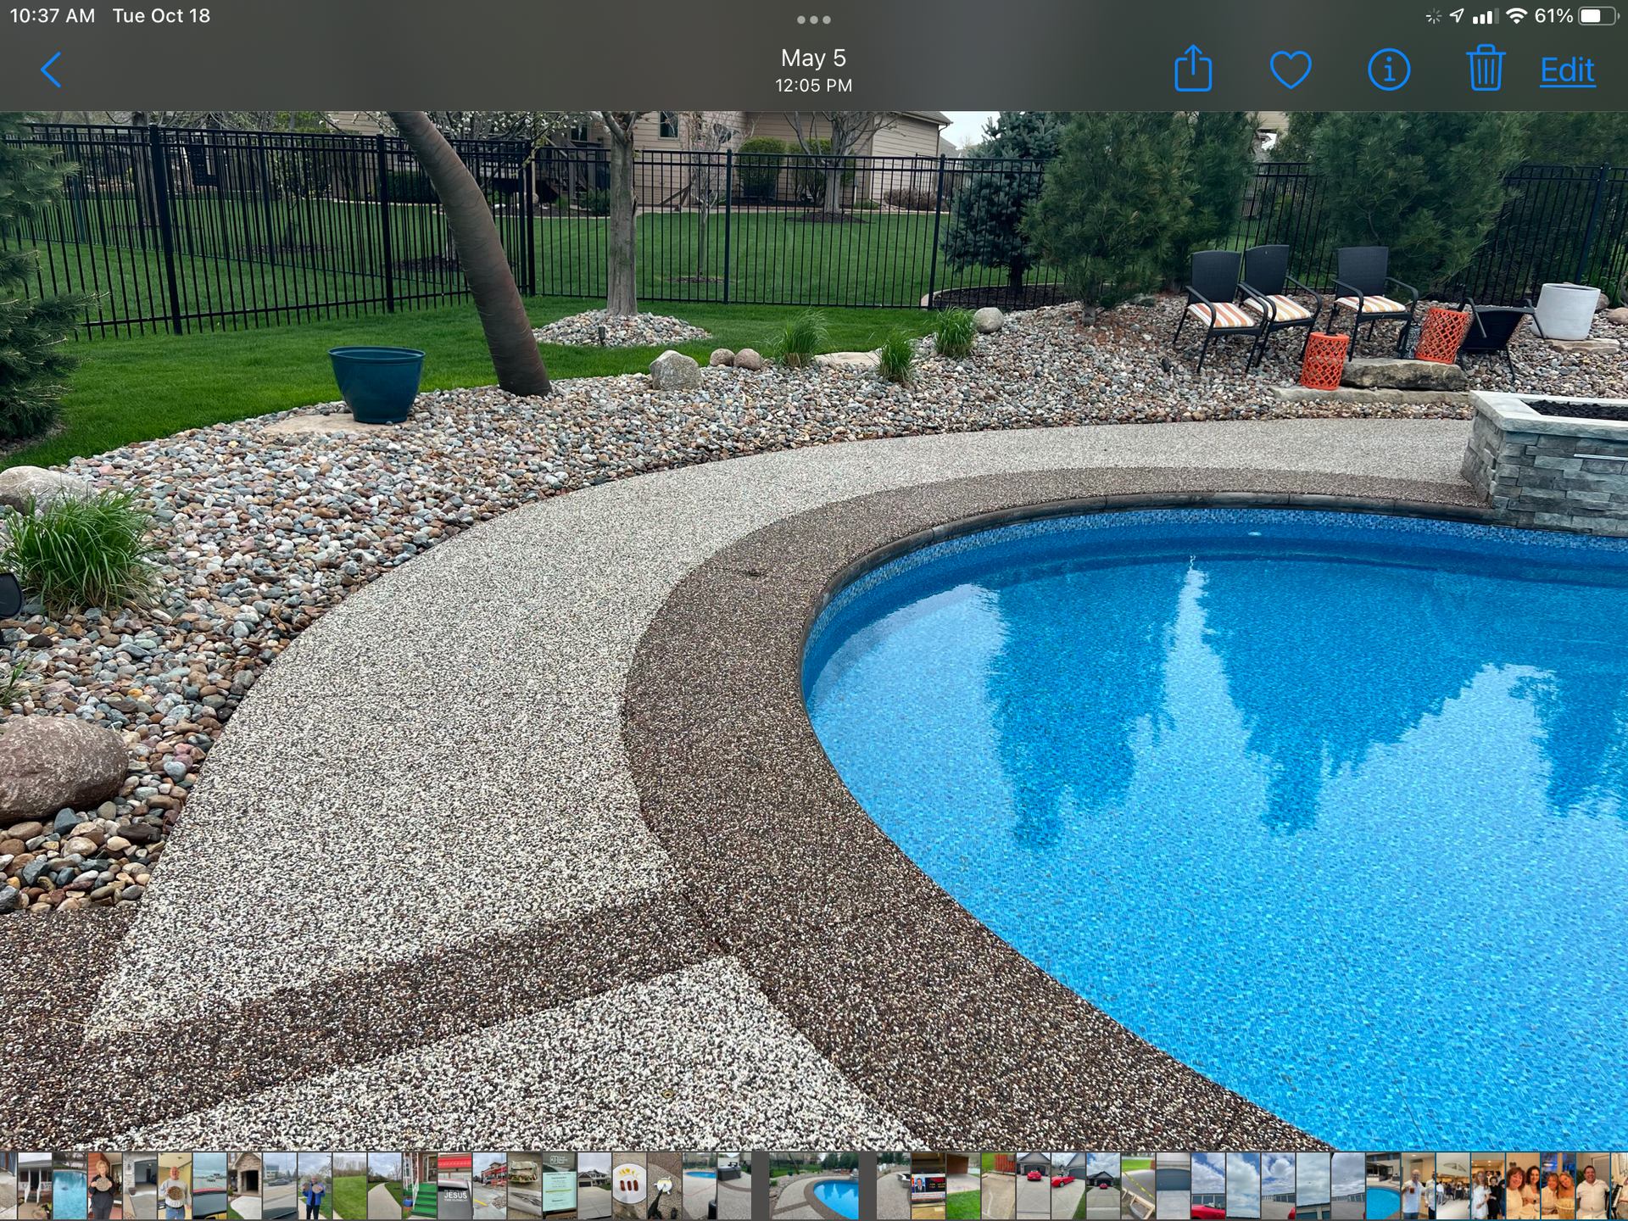Tap the May 5 date title
The height and width of the screenshot is (1221, 1628).
point(813,58)
